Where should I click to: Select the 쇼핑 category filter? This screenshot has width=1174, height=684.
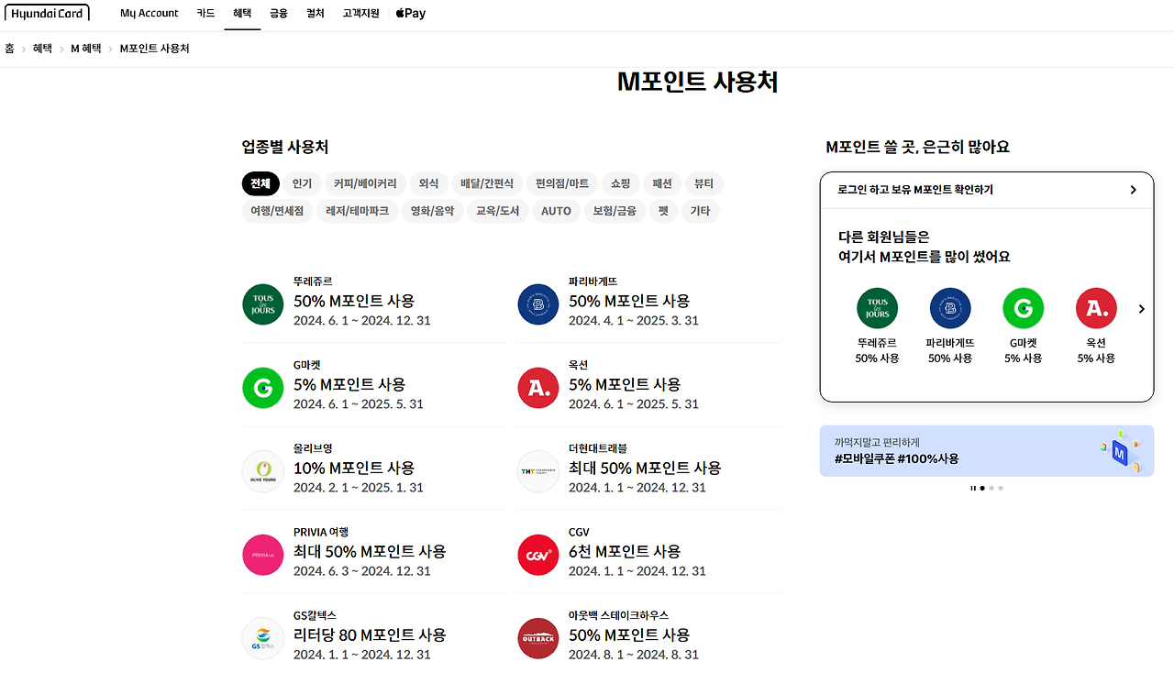[x=620, y=183]
